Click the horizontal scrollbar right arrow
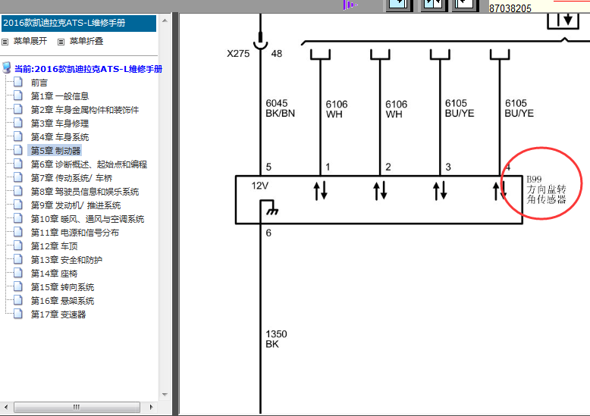The width and height of the screenshot is (590, 416). click(151, 407)
